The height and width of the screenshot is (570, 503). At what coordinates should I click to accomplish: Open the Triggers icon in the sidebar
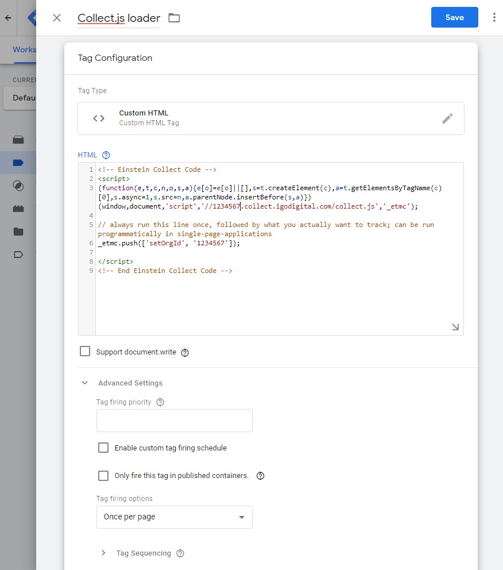pos(18,186)
